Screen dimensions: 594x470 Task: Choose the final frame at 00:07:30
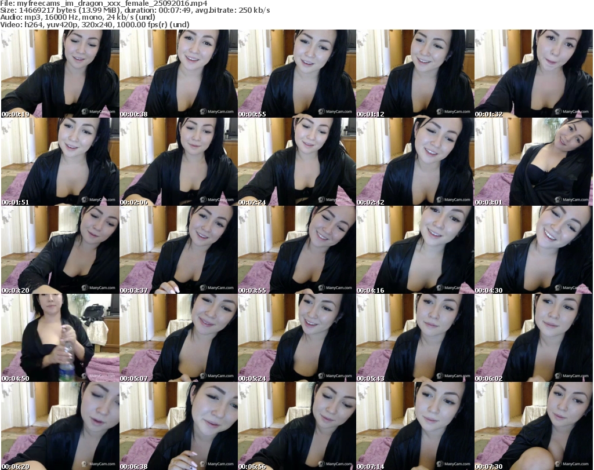(534, 426)
